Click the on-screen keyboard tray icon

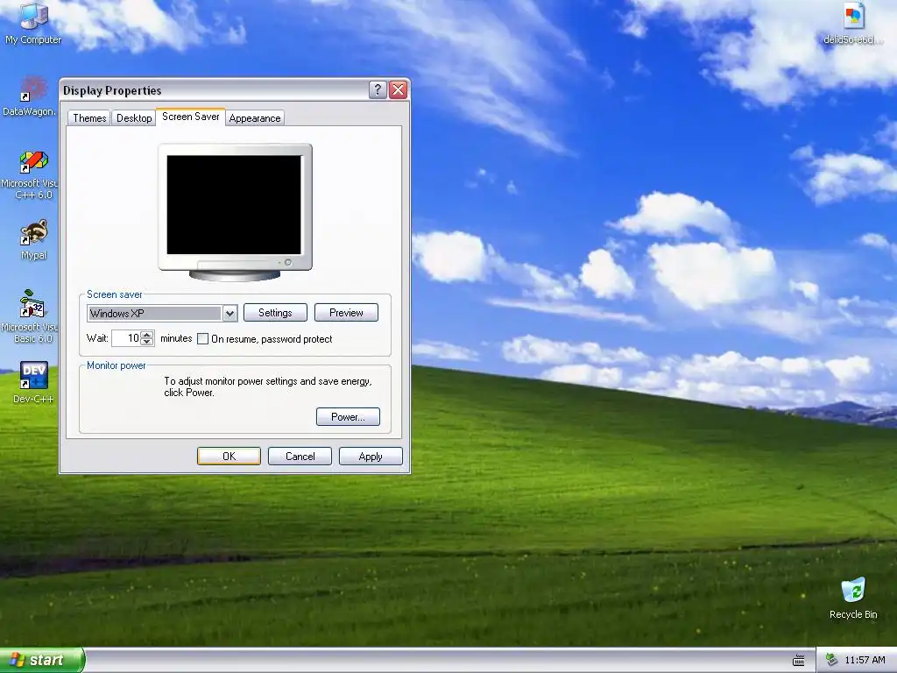coord(799,661)
